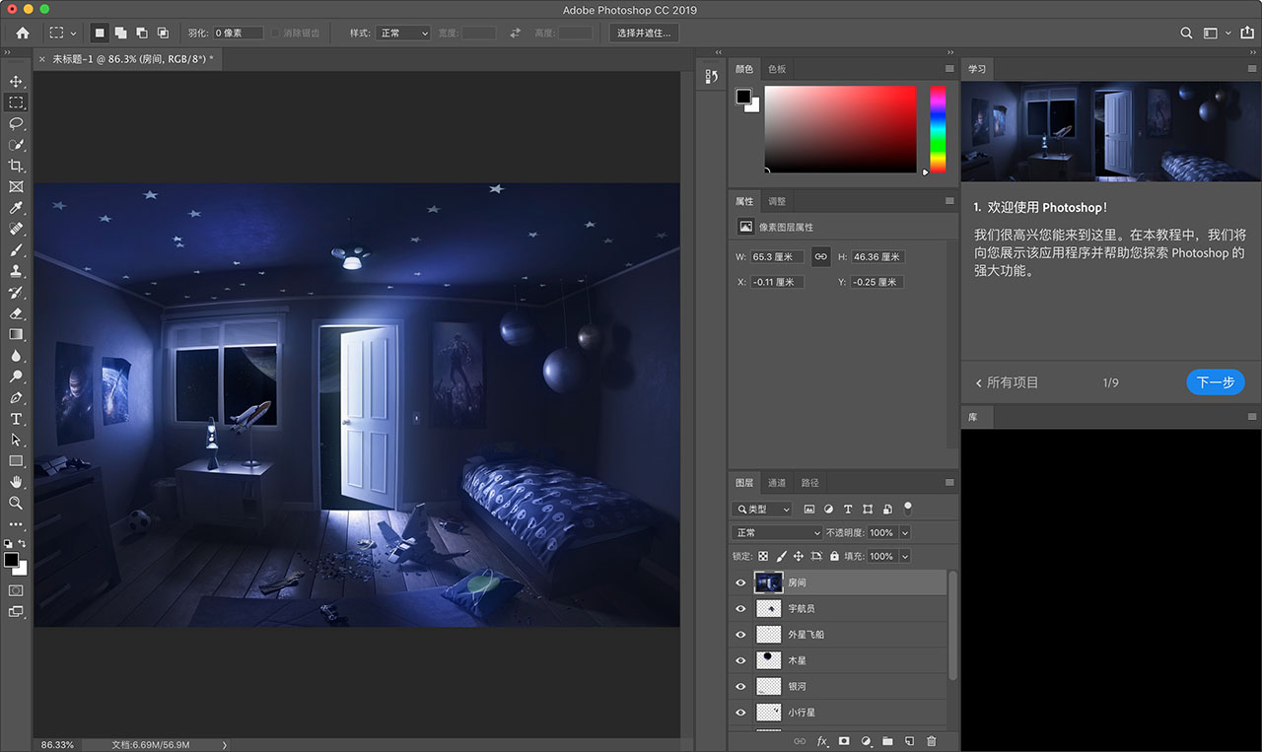Add a layer style with fx button
The height and width of the screenshot is (752, 1262).
click(x=822, y=741)
